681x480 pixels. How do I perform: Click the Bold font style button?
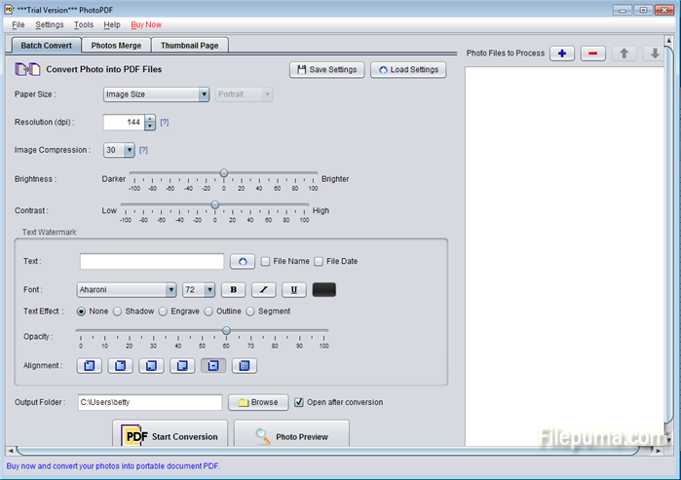[x=234, y=289]
